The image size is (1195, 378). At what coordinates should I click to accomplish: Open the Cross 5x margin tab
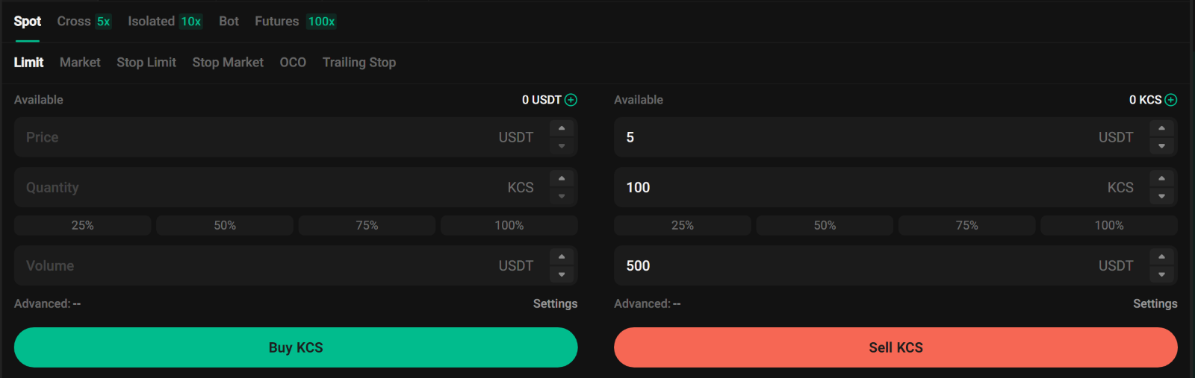coord(84,22)
